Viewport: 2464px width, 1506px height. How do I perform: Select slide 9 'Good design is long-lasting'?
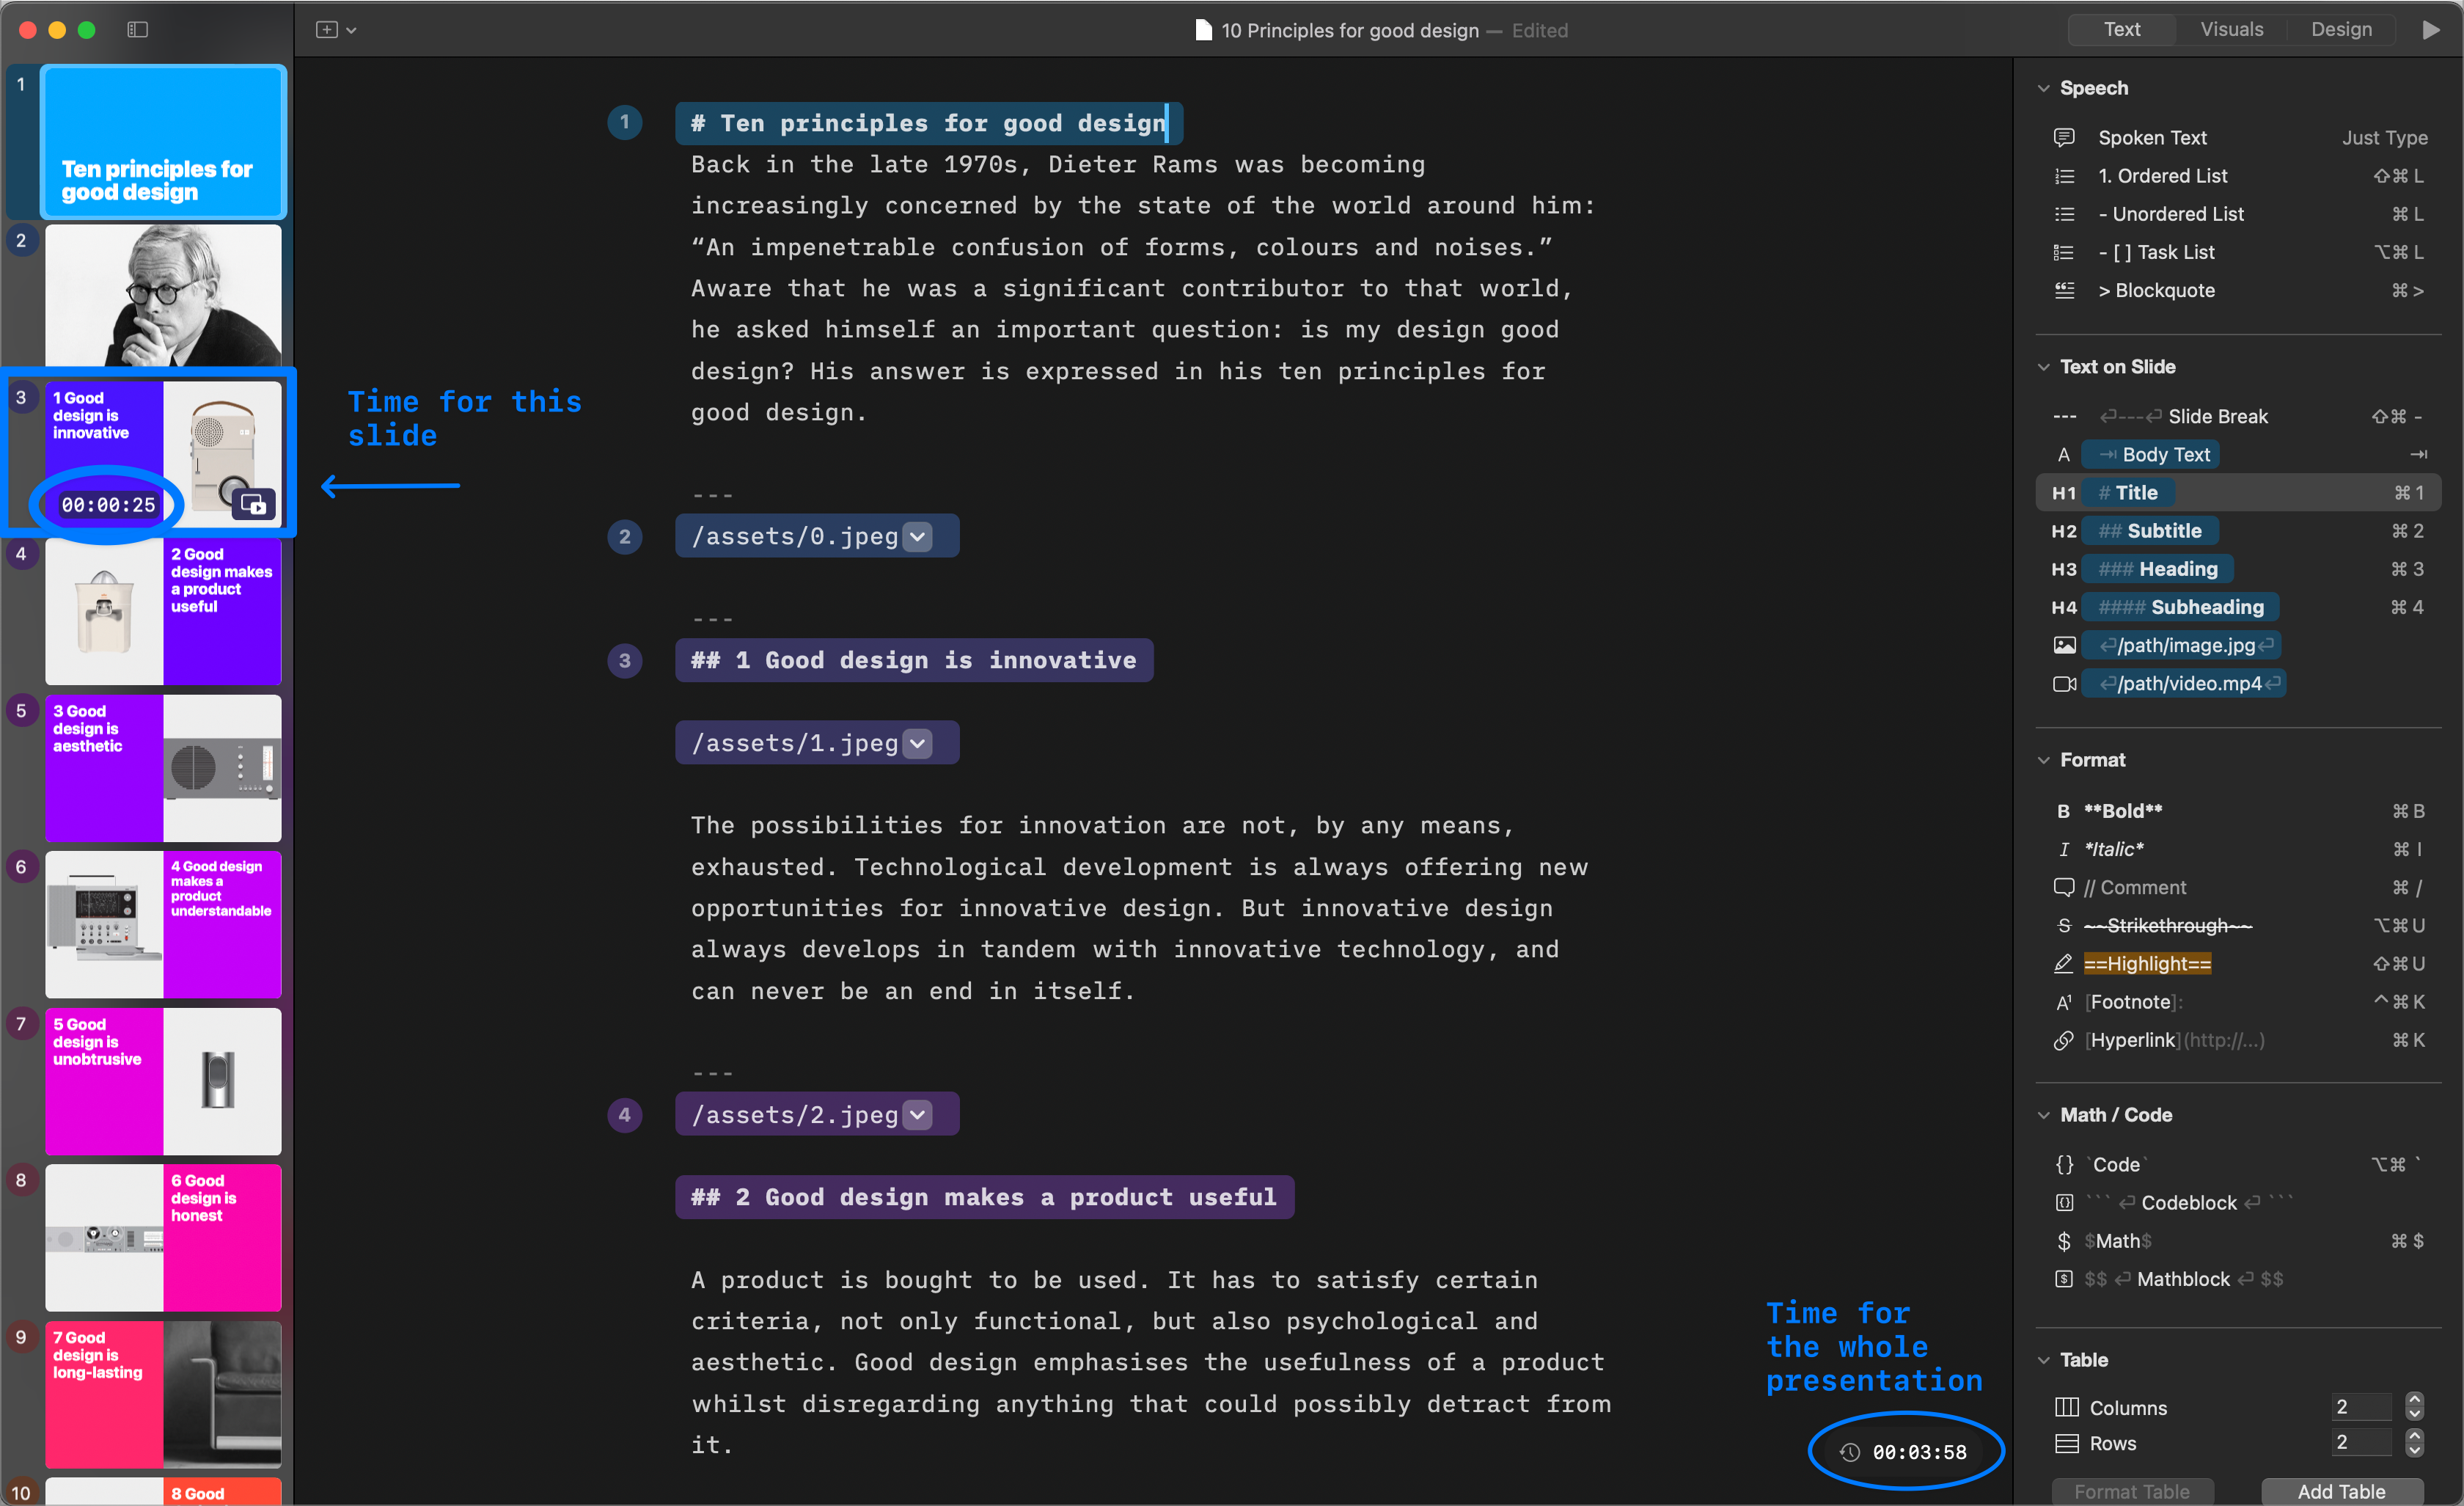163,1394
